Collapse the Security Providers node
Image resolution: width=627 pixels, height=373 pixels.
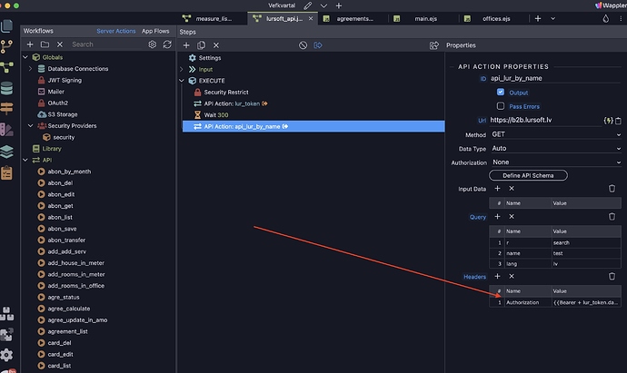pos(30,126)
